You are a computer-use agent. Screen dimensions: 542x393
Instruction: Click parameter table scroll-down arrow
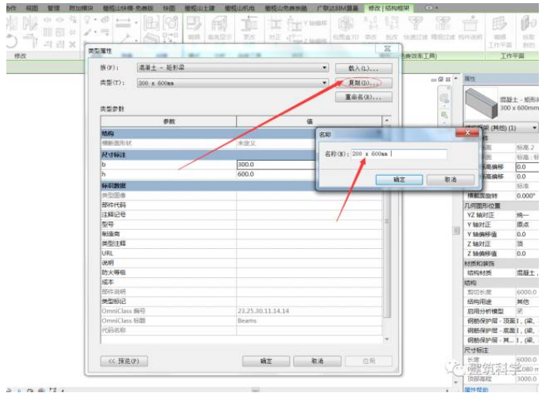(x=387, y=339)
